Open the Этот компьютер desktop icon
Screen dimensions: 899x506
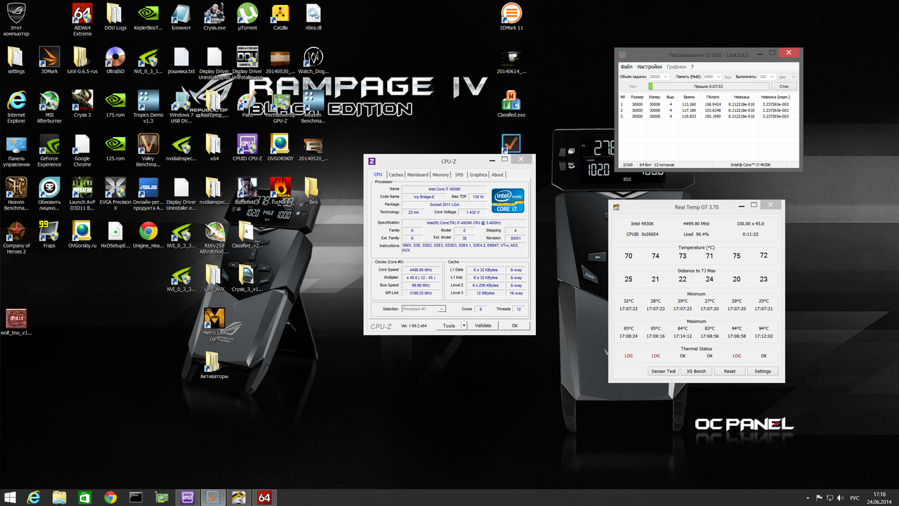tap(16, 19)
